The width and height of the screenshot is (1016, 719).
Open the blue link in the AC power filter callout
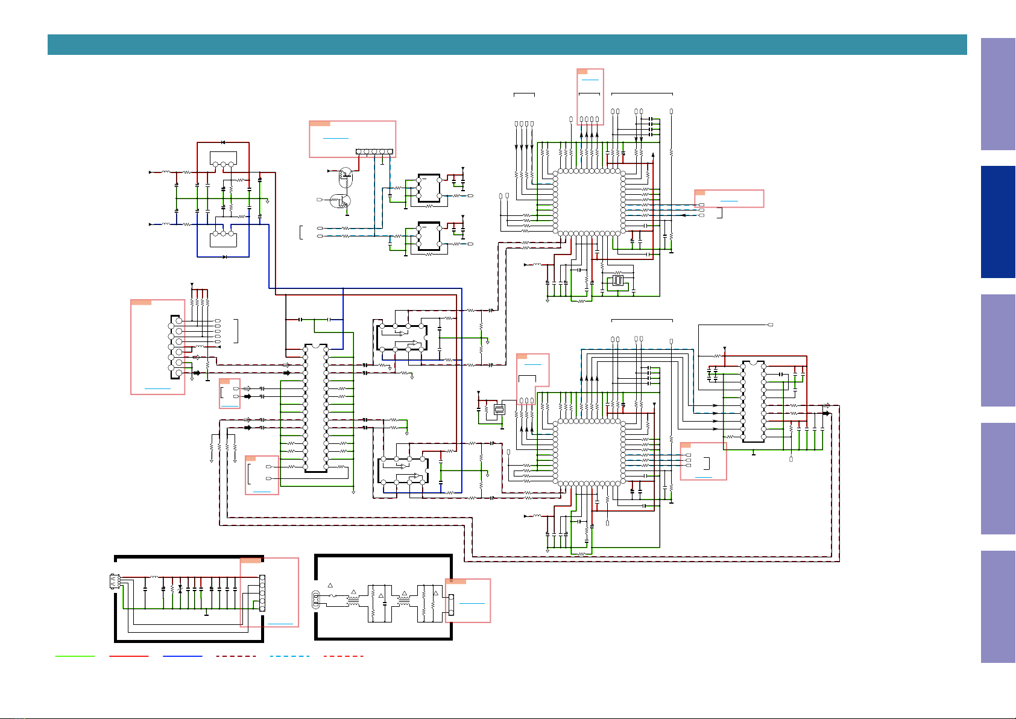[472, 603]
